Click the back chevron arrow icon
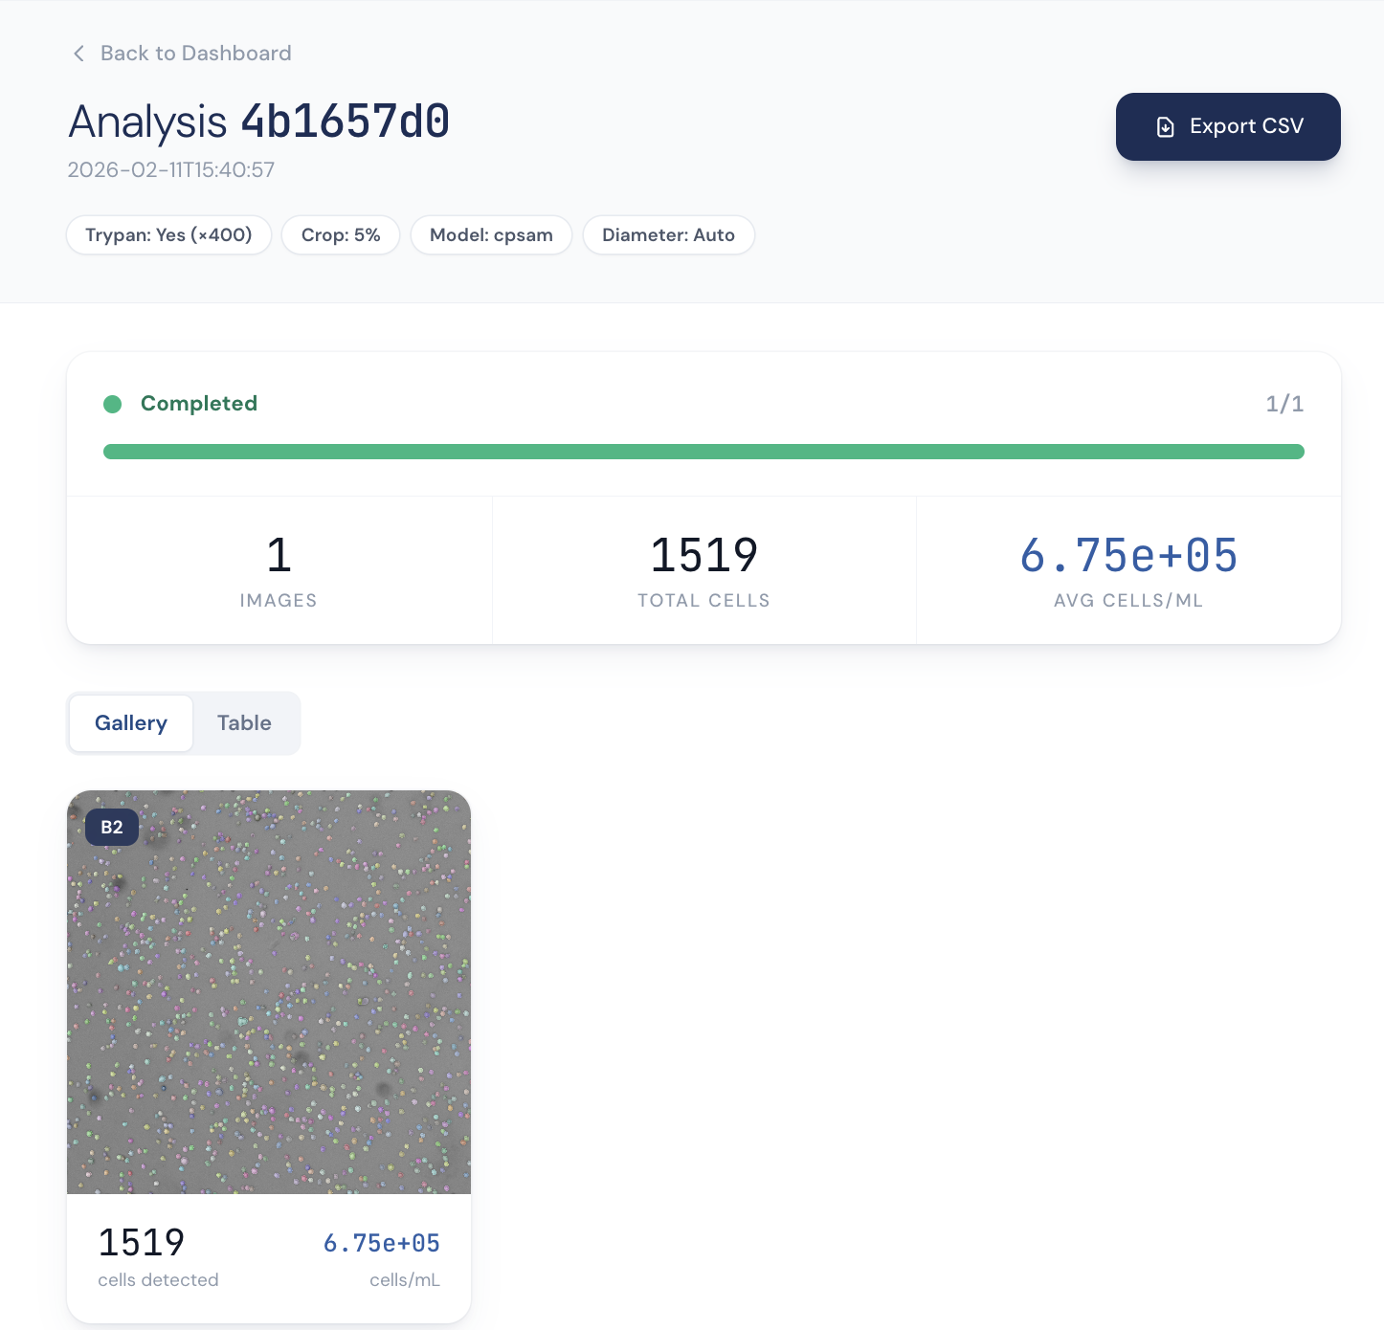The image size is (1384, 1330). coord(78,54)
